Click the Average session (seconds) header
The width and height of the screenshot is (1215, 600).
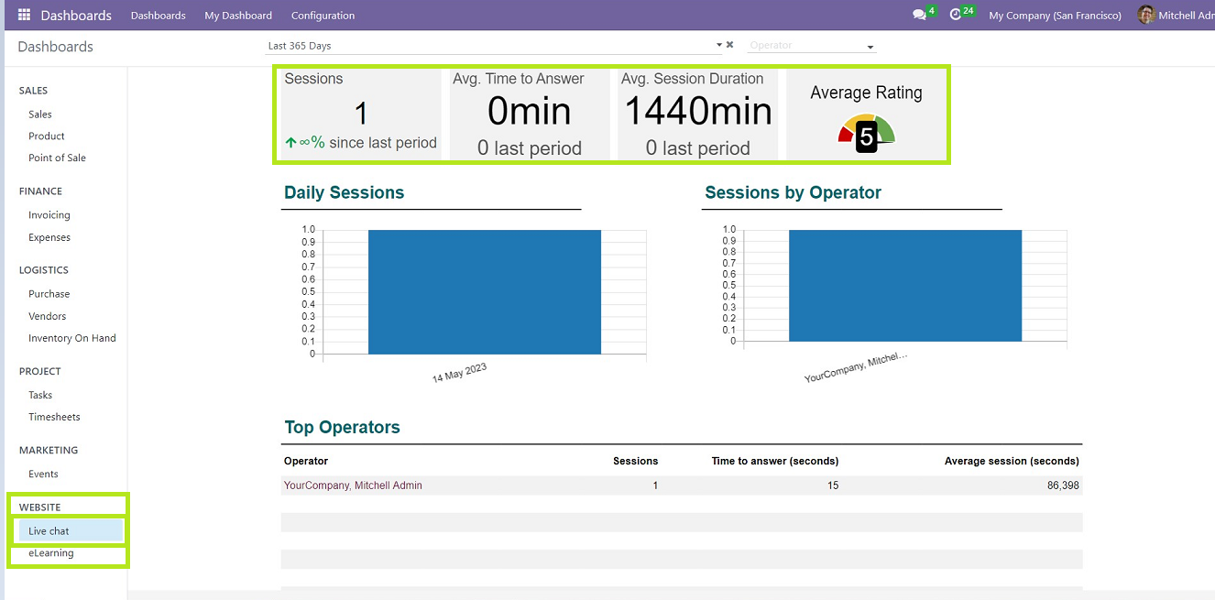1012,461
